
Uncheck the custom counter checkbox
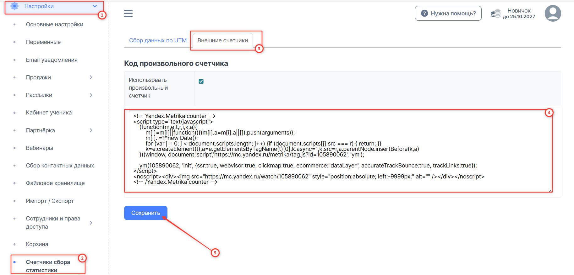pyautogui.click(x=201, y=82)
